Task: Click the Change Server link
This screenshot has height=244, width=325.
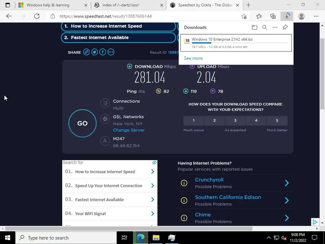Action: tap(129, 130)
